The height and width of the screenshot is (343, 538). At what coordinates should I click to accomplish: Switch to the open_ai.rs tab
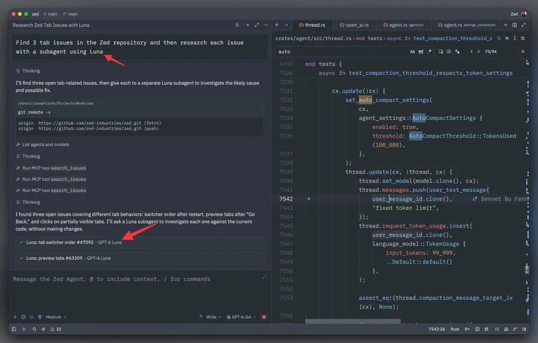pyautogui.click(x=354, y=25)
